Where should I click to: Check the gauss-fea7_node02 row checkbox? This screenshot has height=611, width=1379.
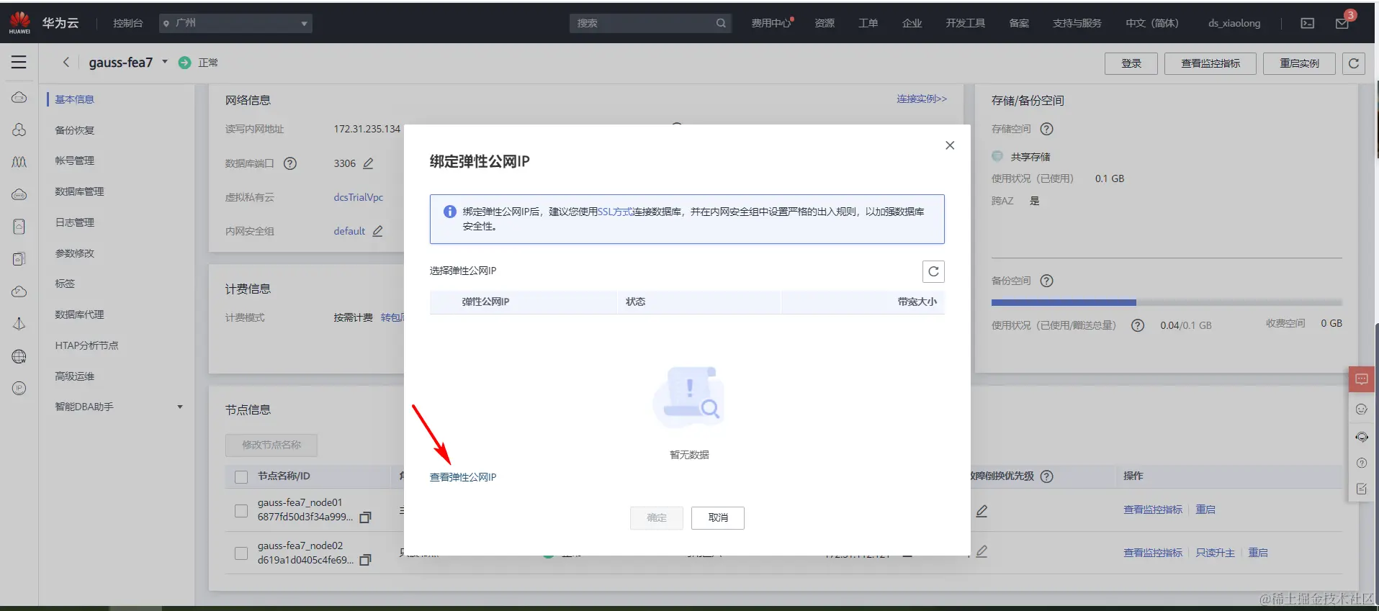(241, 553)
